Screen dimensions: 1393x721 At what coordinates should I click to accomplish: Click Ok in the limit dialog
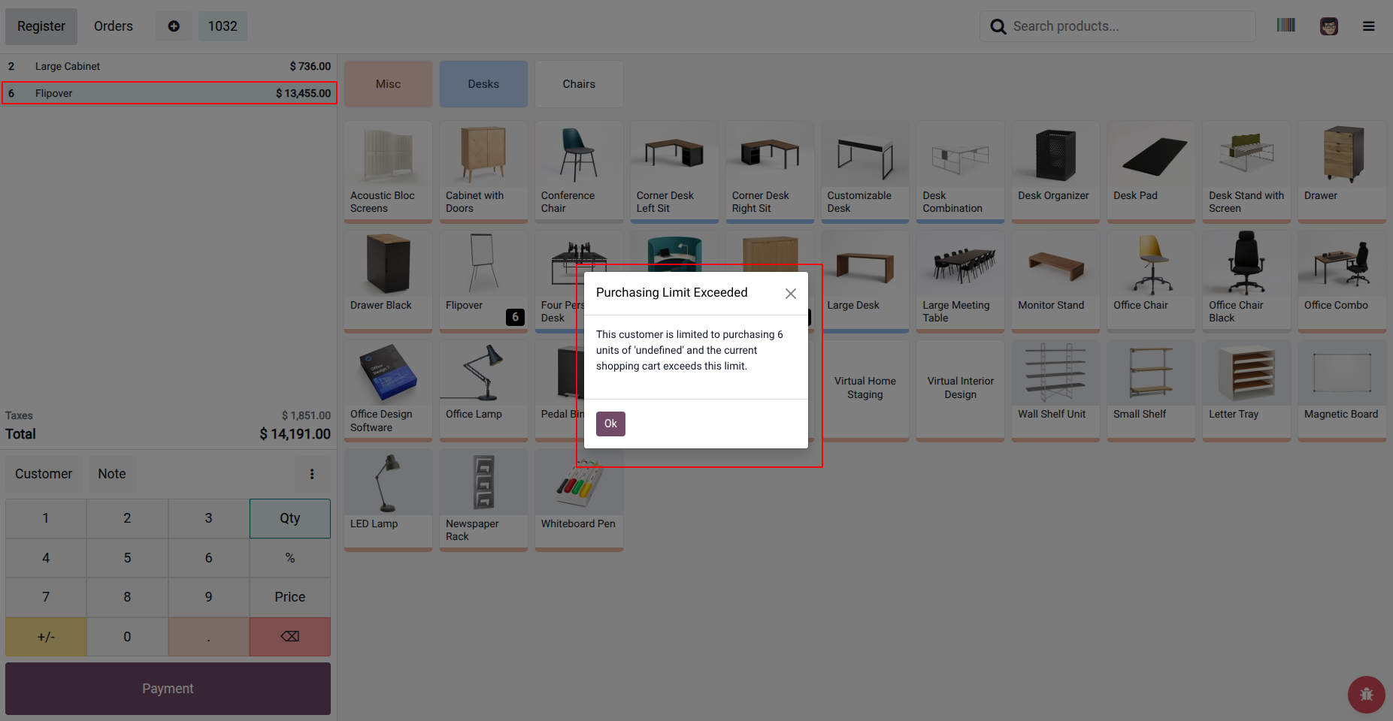tap(610, 424)
